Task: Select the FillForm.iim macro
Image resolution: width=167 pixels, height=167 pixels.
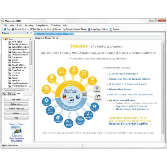Action: pyautogui.click(x=16, y=73)
